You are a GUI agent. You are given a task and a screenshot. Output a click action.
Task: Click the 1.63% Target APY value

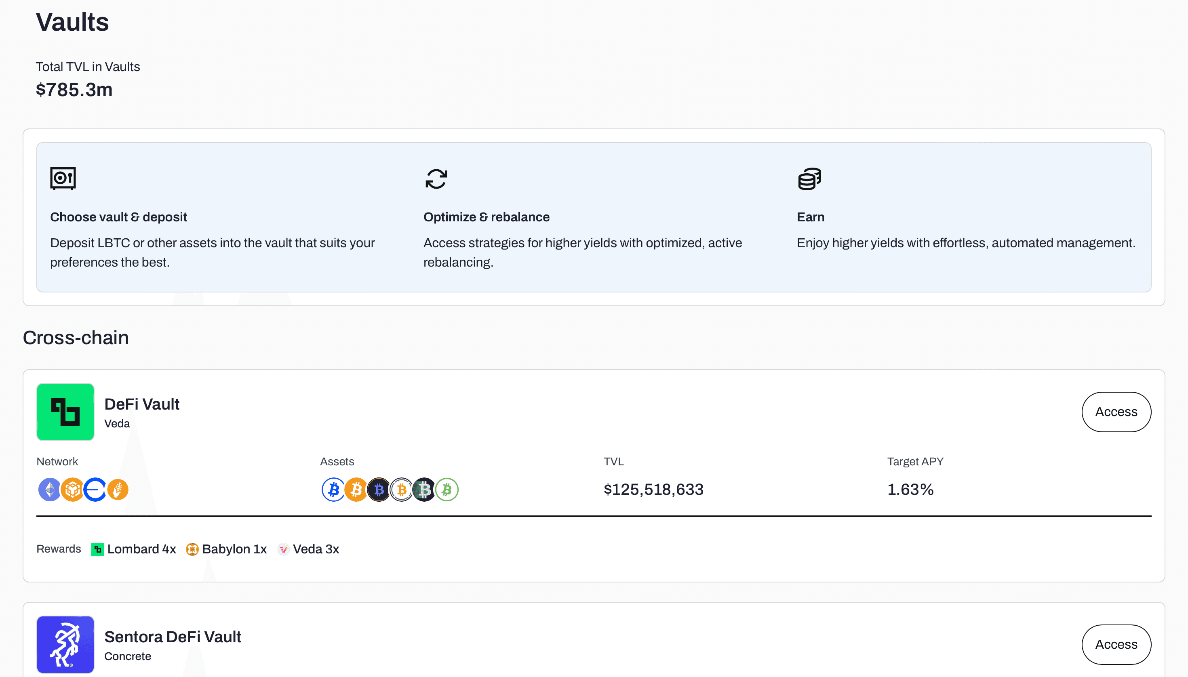pyautogui.click(x=910, y=490)
